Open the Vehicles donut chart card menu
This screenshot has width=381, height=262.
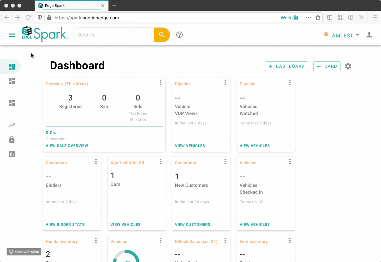tap(161, 240)
